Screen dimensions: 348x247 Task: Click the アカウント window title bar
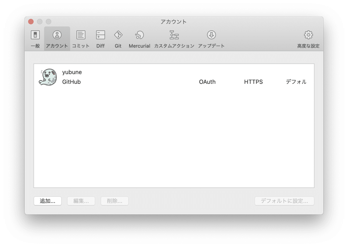coord(174,21)
